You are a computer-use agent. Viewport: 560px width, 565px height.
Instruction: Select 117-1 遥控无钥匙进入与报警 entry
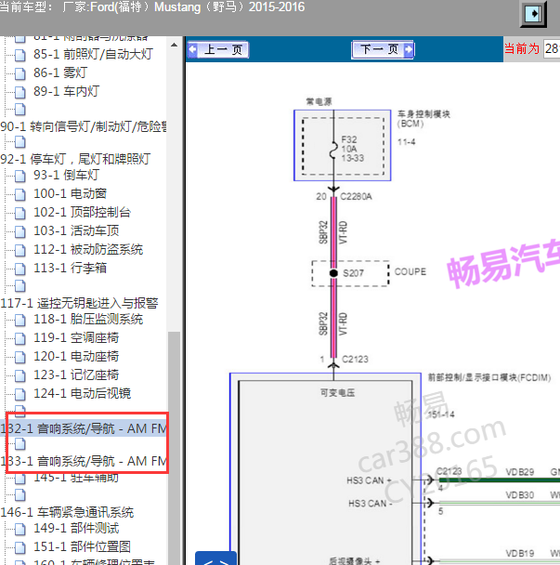point(79,303)
